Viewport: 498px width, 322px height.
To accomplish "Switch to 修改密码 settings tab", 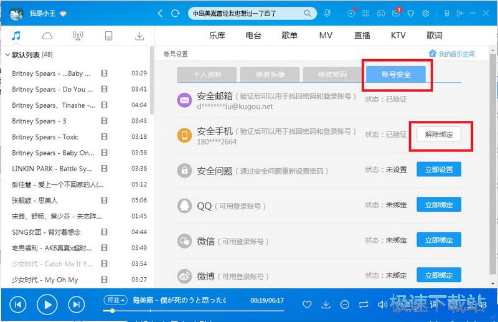I will point(332,74).
